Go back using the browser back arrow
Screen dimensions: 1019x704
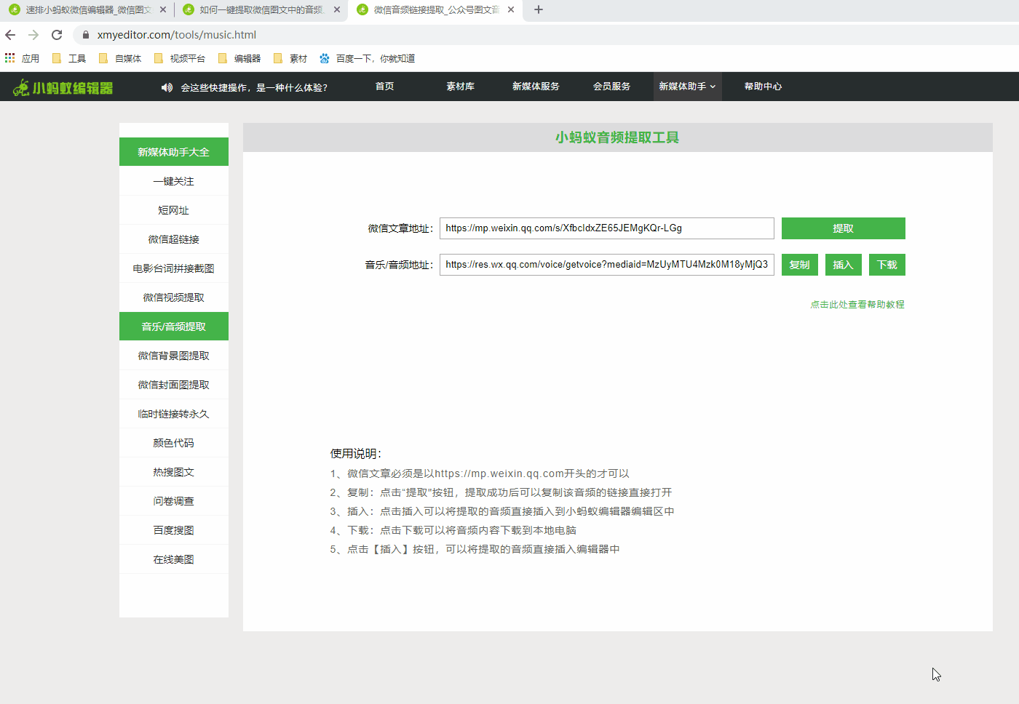coord(10,35)
